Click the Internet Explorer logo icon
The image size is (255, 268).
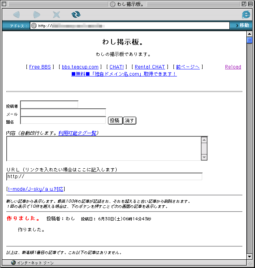246,15
